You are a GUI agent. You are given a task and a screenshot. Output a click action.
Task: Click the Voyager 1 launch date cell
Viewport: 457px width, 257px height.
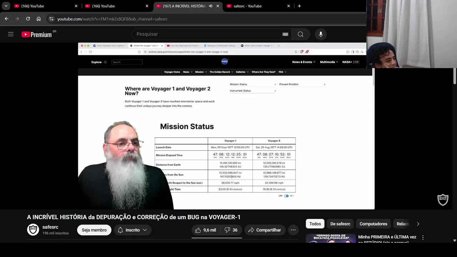tap(230, 147)
